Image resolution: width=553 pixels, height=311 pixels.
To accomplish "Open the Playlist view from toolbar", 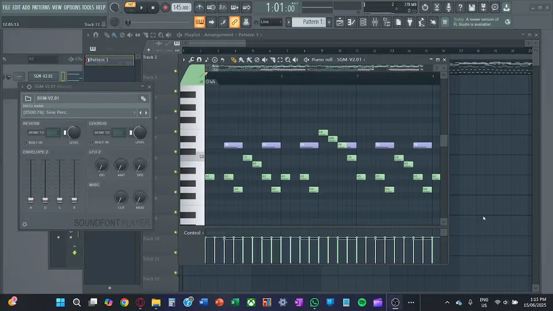I will pos(340,22).
